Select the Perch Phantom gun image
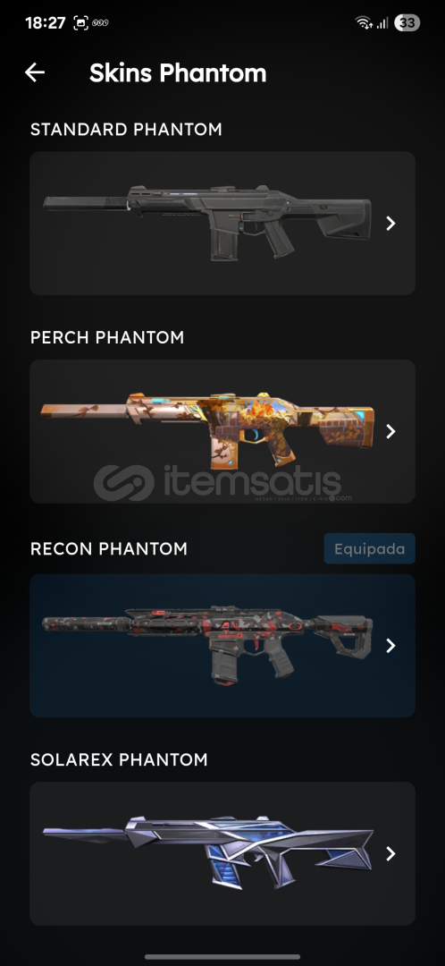The image size is (445, 966). click(206, 429)
